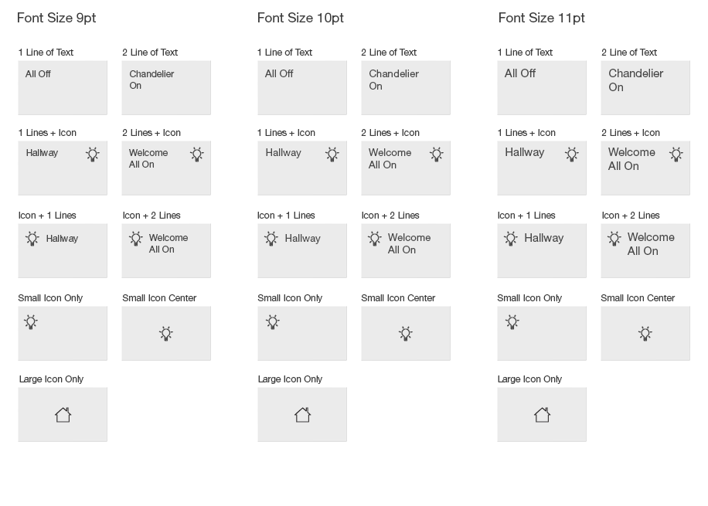Click the house icon in the 11pt column
The height and width of the screenshot is (506, 708).
543,415
